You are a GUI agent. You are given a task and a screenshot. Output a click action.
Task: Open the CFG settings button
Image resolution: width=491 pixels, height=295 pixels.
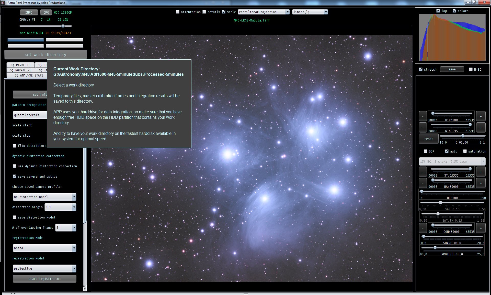click(46, 12)
